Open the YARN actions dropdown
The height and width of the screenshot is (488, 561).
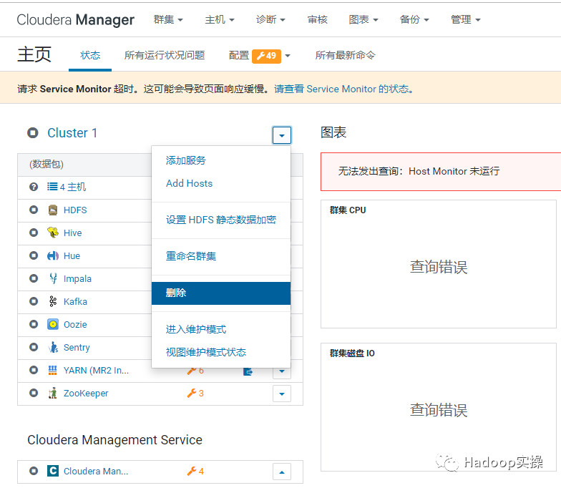[282, 372]
